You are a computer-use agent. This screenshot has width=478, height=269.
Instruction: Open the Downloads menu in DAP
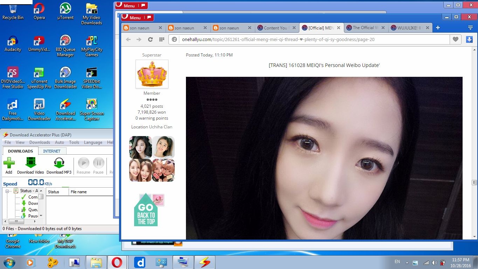click(x=40, y=142)
